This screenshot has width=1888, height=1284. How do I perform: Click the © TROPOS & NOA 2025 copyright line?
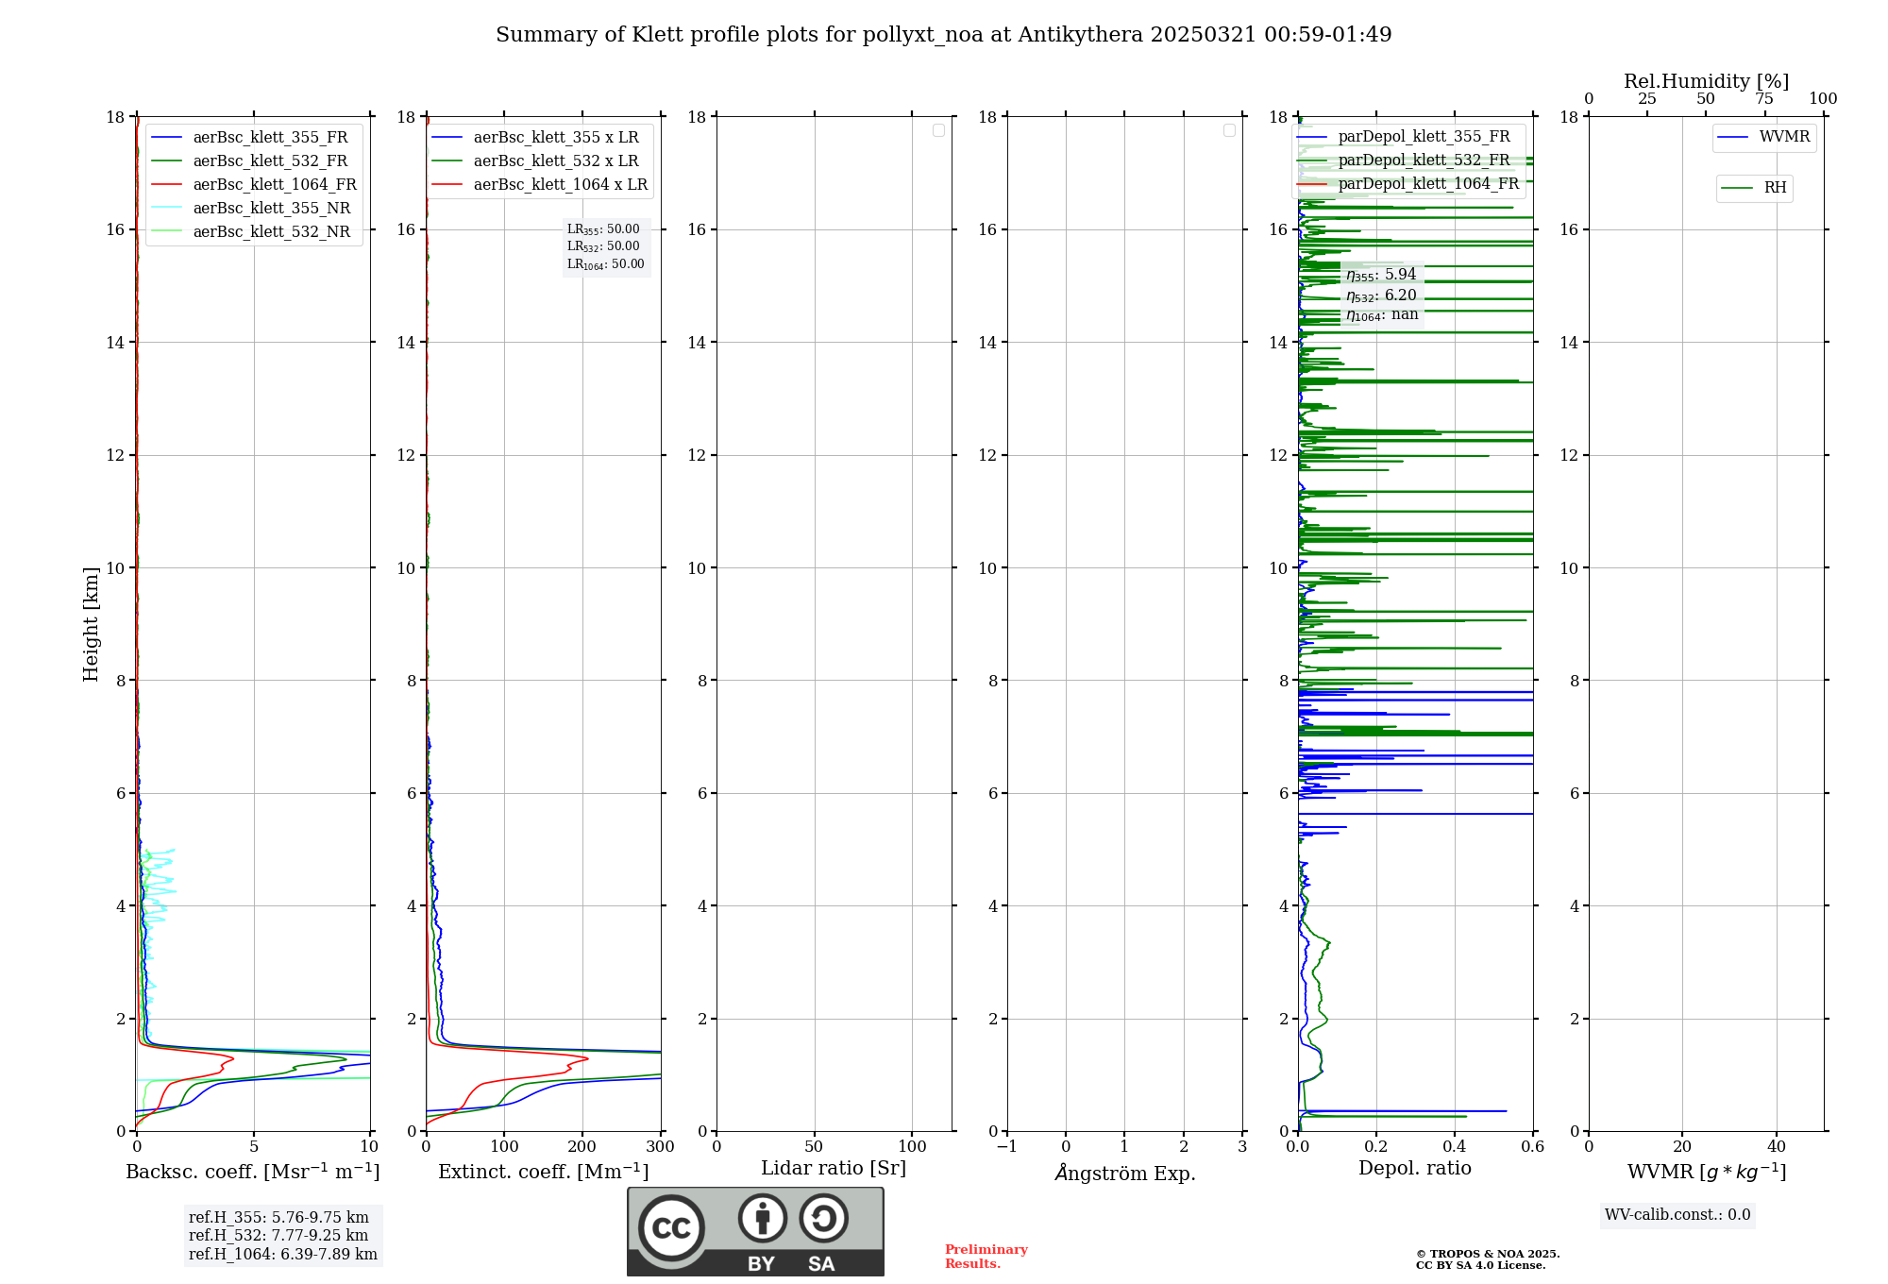tap(1488, 1254)
